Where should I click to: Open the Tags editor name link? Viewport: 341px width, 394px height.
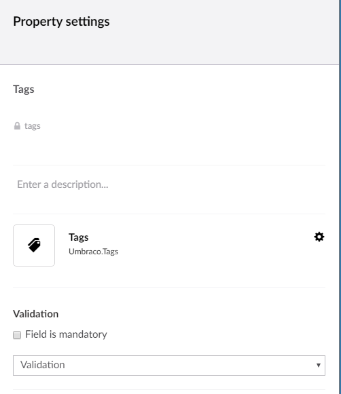[79, 237]
